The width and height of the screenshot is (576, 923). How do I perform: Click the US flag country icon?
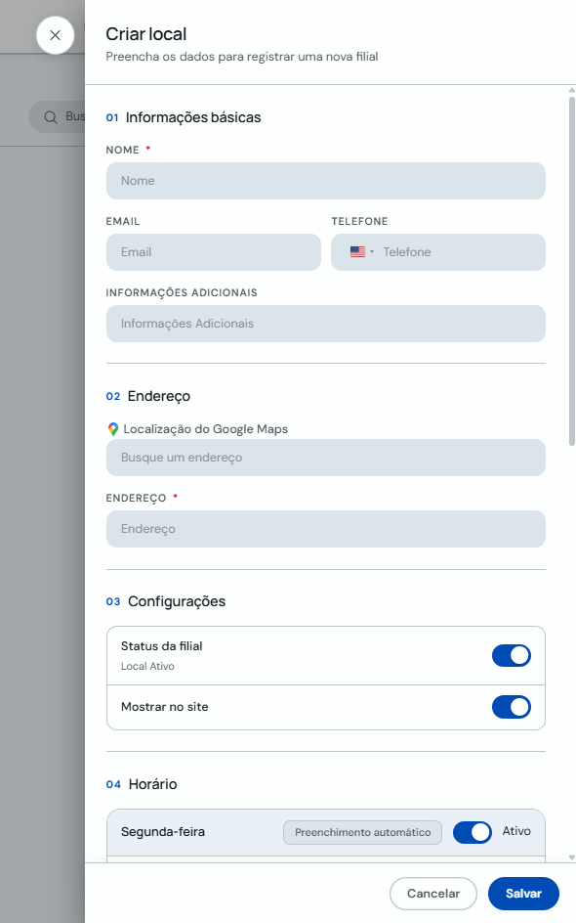click(357, 252)
